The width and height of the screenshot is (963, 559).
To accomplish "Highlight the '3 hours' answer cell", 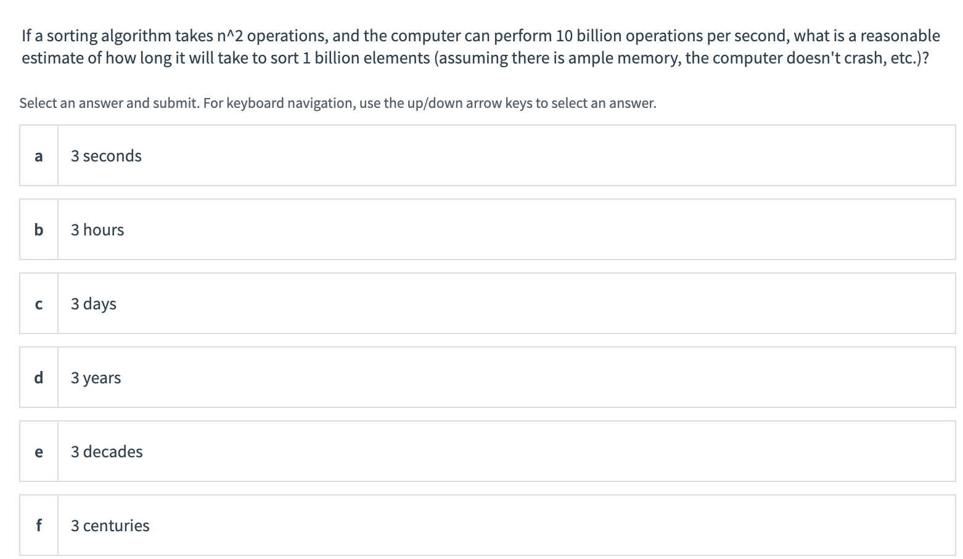I will [432, 229].
